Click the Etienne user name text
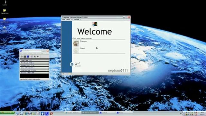 pos(83,42)
